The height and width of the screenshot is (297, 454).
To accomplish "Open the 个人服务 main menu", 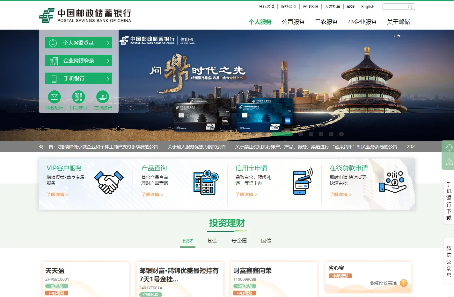I will [260, 22].
